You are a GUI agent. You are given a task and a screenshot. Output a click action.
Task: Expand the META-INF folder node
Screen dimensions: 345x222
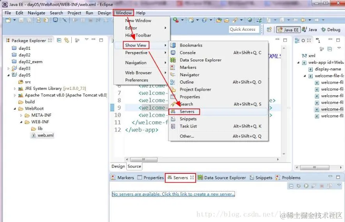[x=21, y=115]
